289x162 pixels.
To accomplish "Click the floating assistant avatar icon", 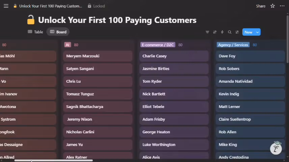I will click(276, 148).
